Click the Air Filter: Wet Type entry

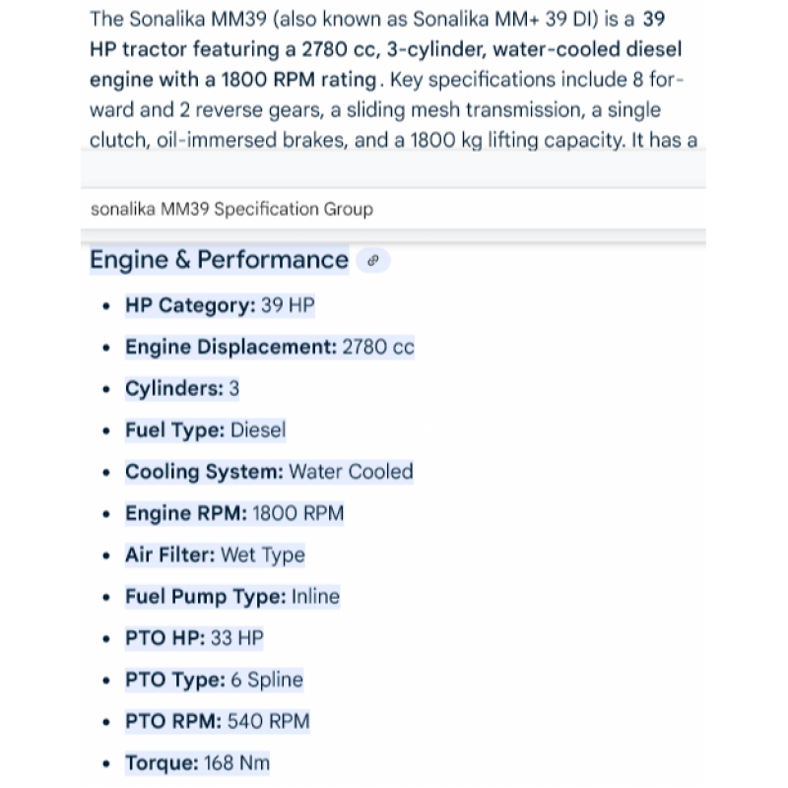(215, 555)
